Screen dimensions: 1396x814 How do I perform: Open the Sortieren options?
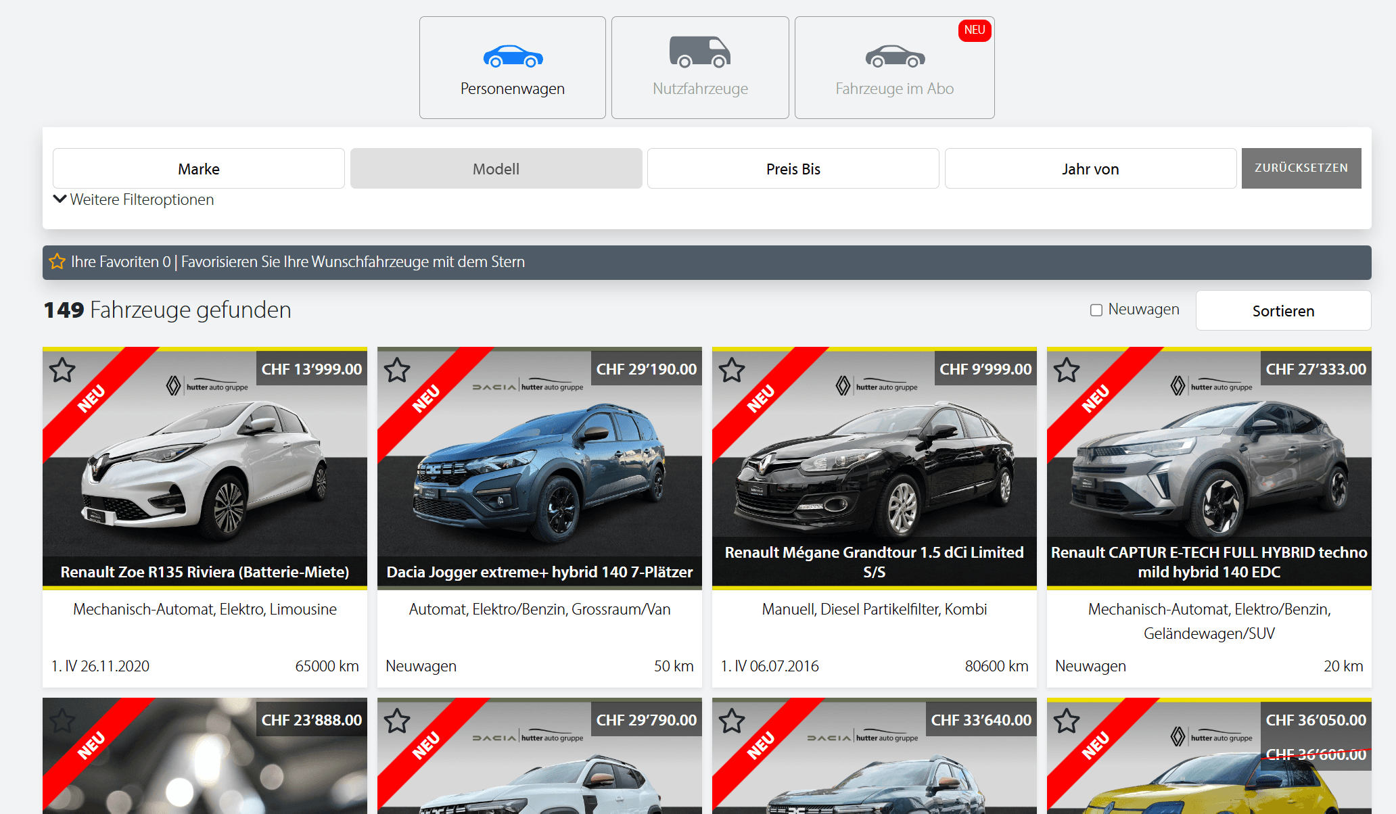[x=1282, y=310]
